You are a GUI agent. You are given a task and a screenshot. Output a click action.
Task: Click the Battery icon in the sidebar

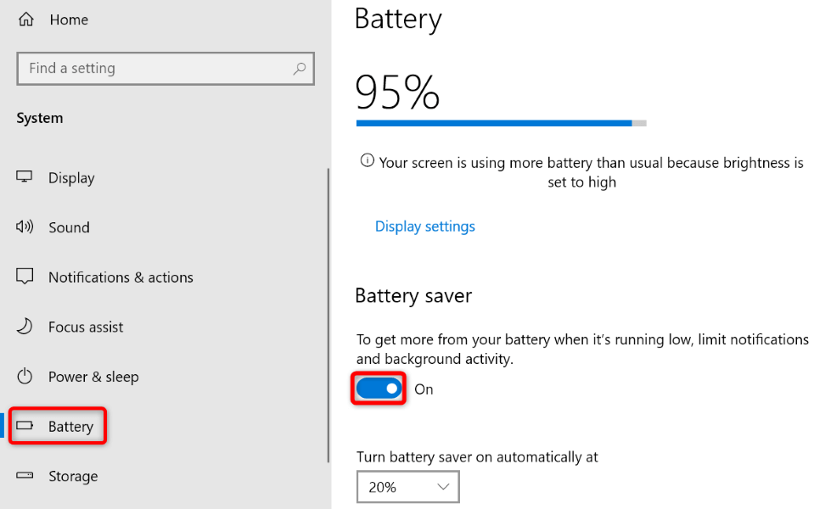click(x=25, y=426)
